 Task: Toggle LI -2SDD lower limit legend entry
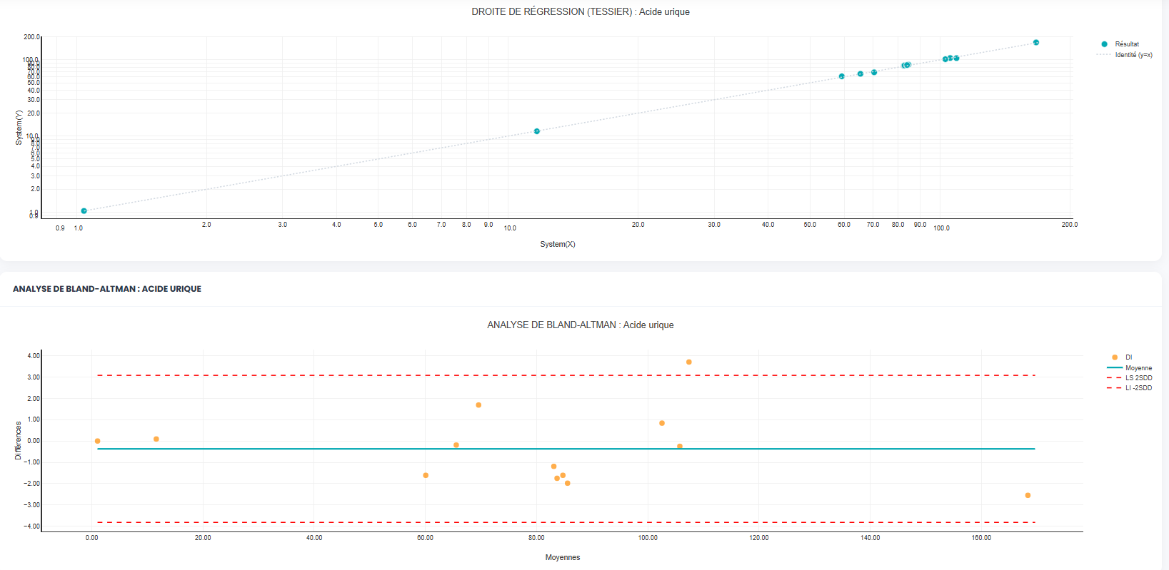1138,388
